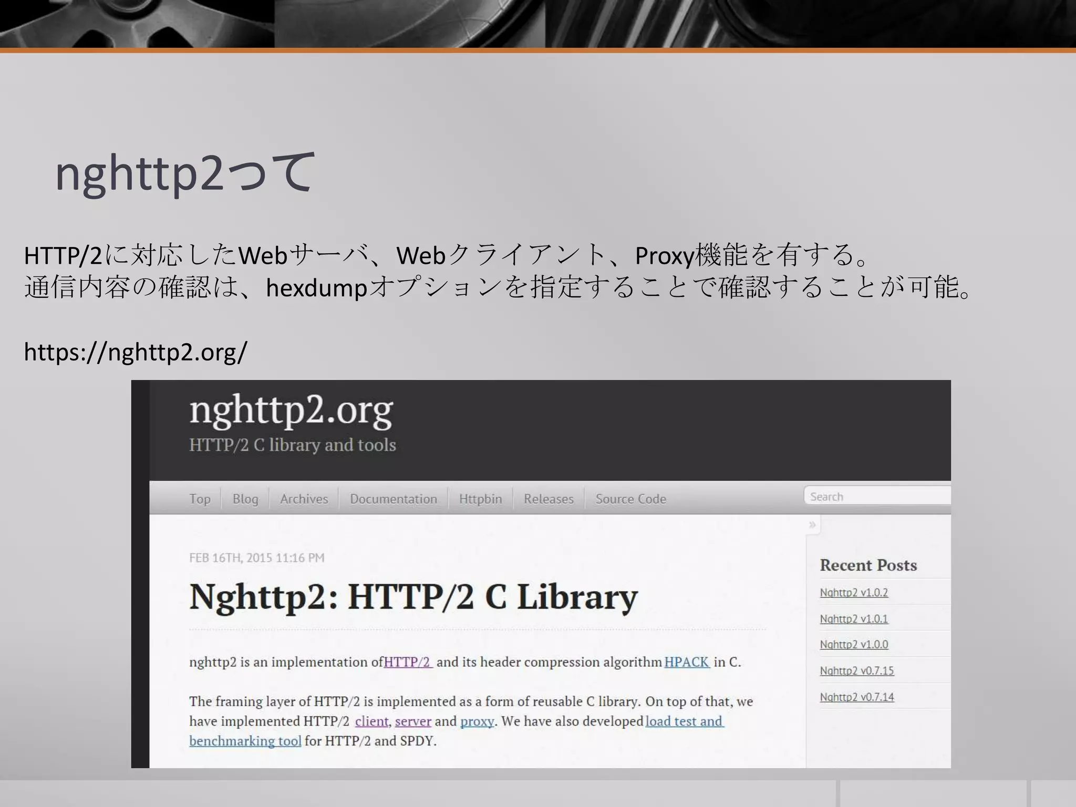The image size is (1076, 807).
Task: Open the Httpbin navigation item
Action: pyautogui.click(x=480, y=499)
